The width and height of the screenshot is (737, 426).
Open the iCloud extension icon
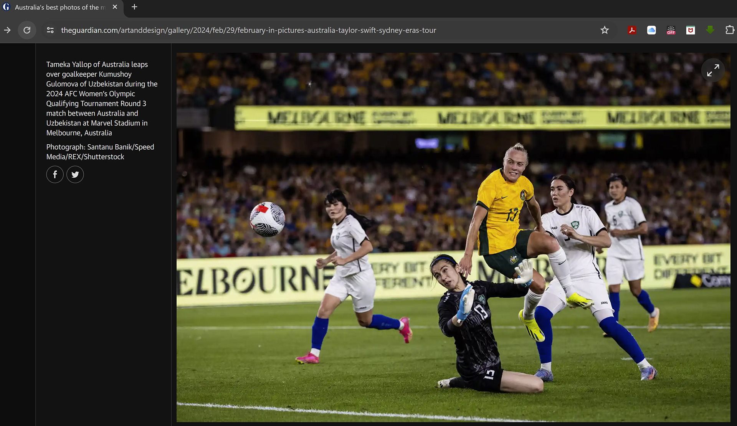tap(651, 30)
